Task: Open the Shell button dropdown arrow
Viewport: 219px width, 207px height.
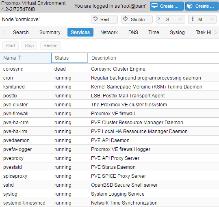Action: coord(180,19)
